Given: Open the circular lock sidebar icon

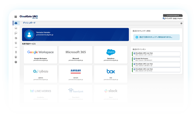Looking at the screenshot, I should point(16,43).
